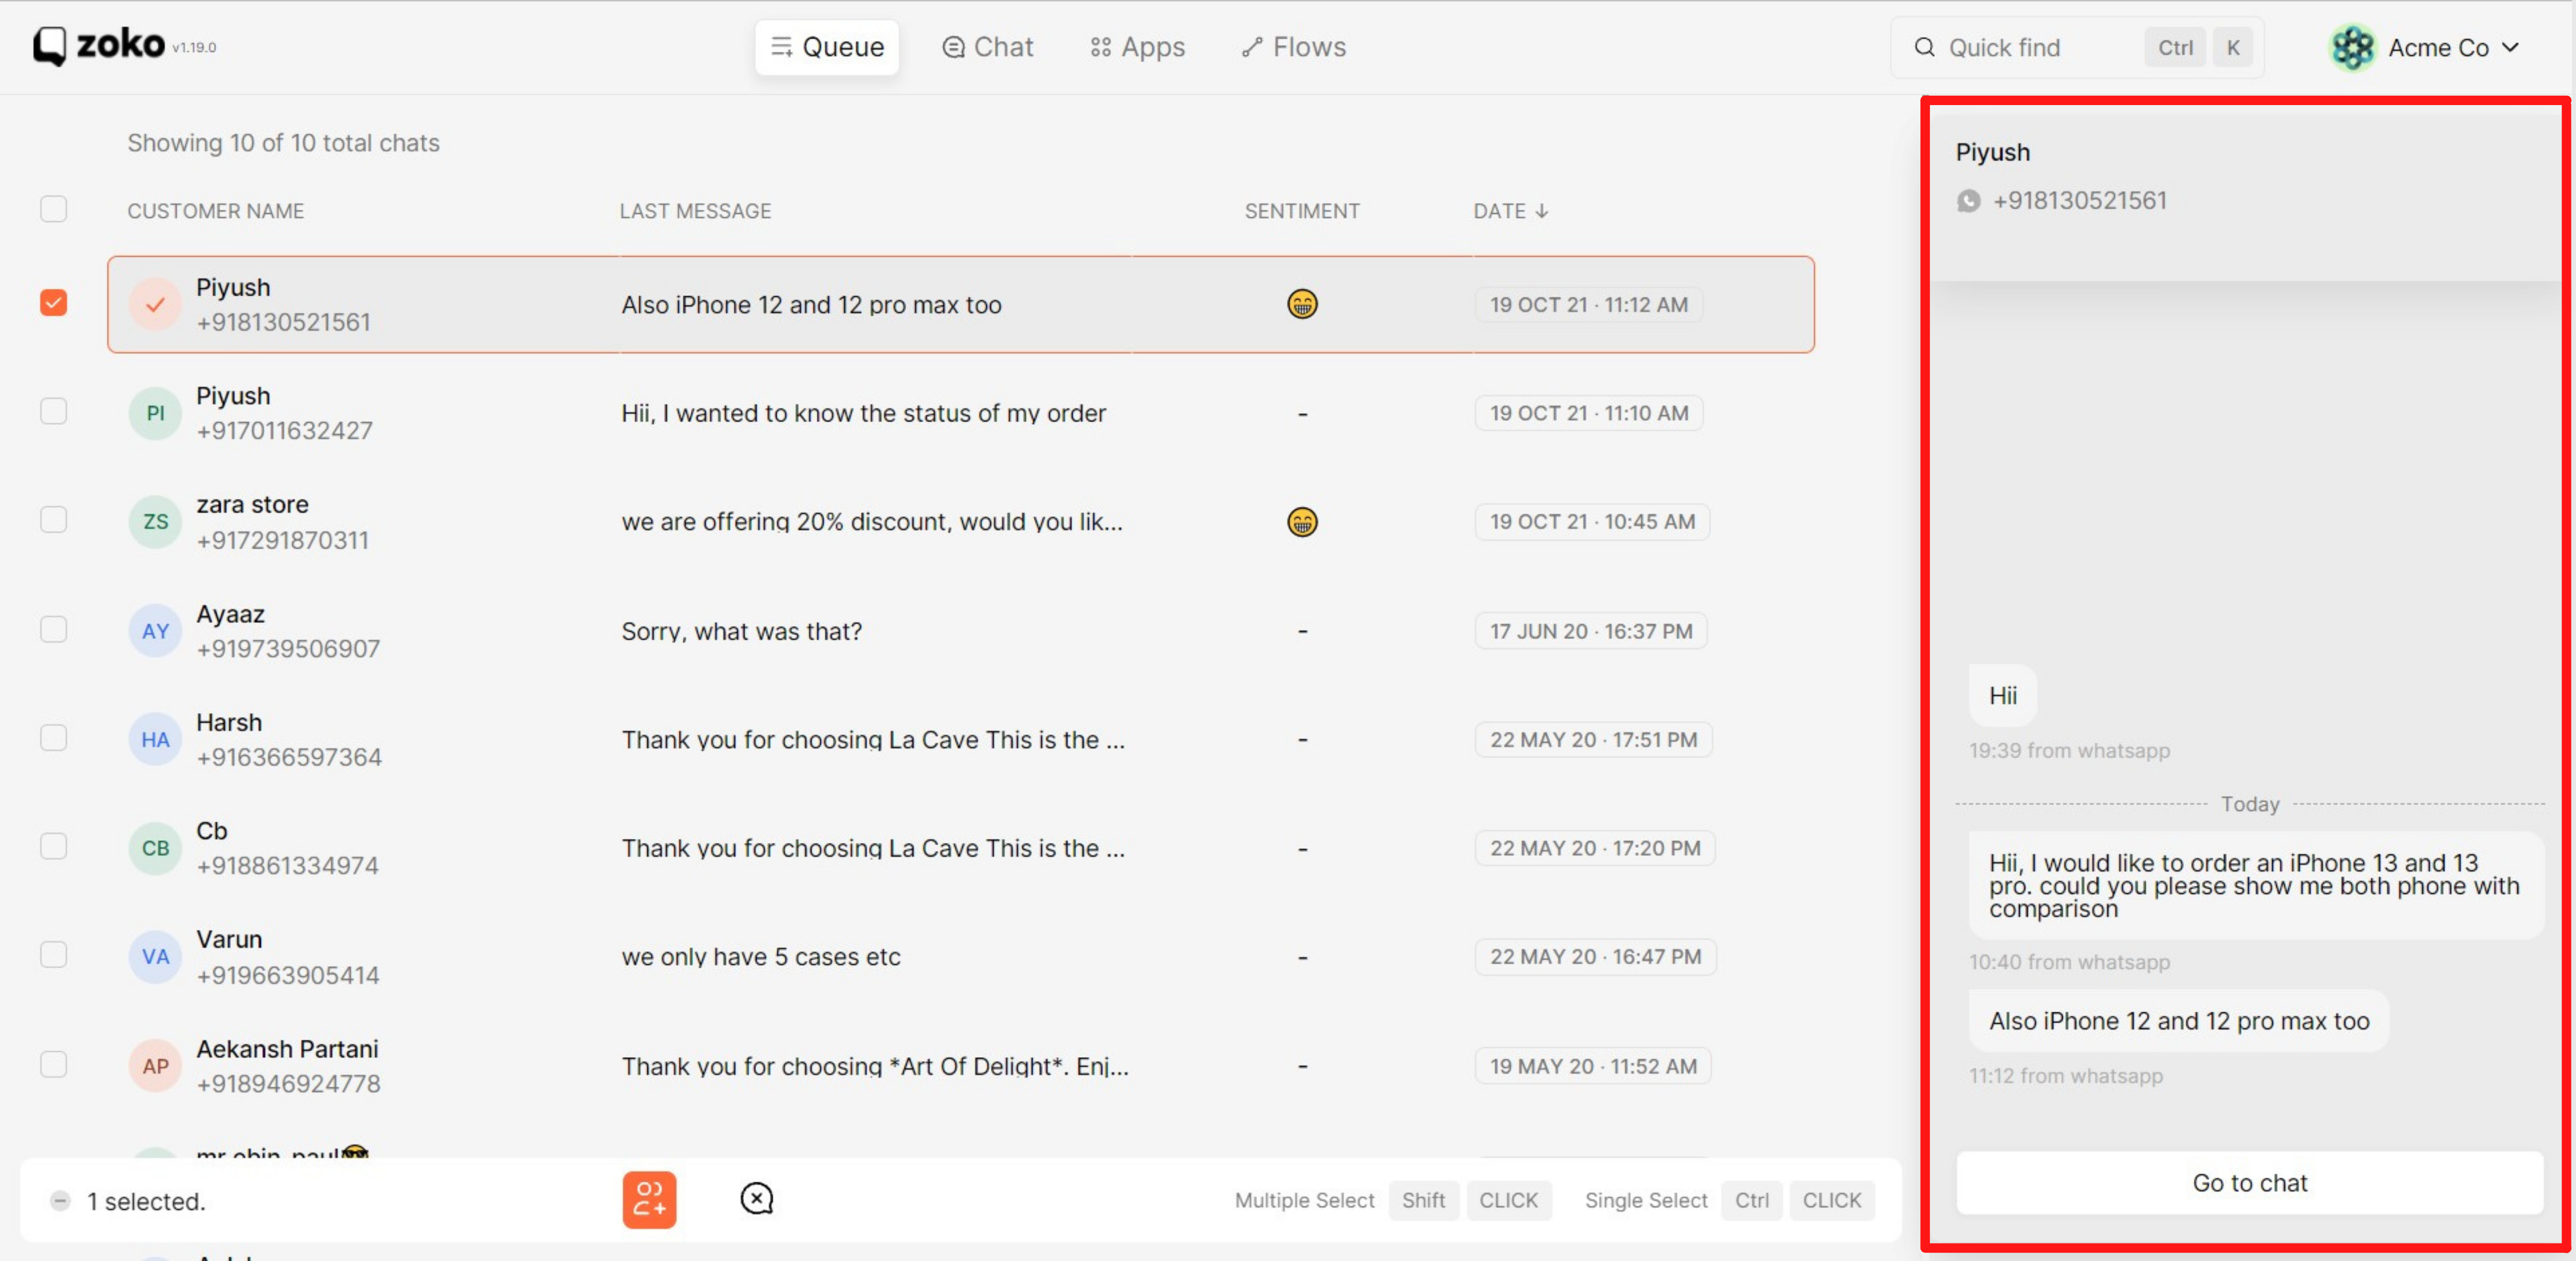Switch to the Apps tab
Image resolution: width=2576 pixels, height=1261 pixels.
(1137, 47)
